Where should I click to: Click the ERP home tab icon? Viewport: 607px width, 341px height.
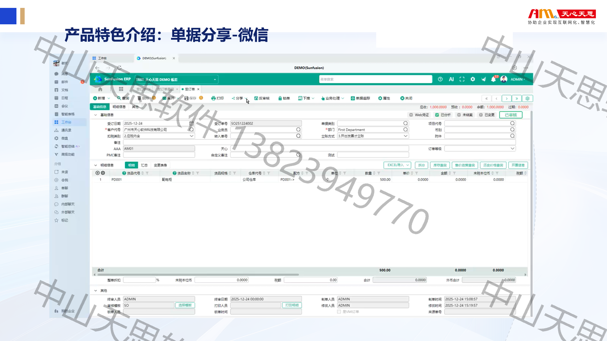pos(100,89)
